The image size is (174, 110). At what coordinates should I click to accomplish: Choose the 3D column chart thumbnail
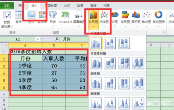coord(138,63)
